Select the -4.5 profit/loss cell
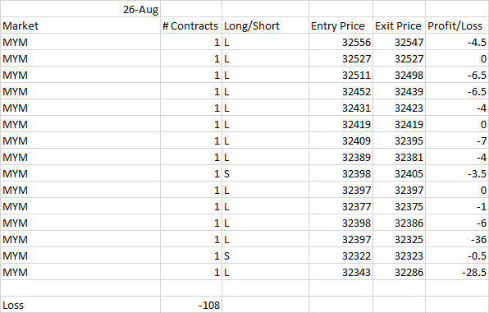Viewport: 489px width, 313px height. tap(457, 42)
